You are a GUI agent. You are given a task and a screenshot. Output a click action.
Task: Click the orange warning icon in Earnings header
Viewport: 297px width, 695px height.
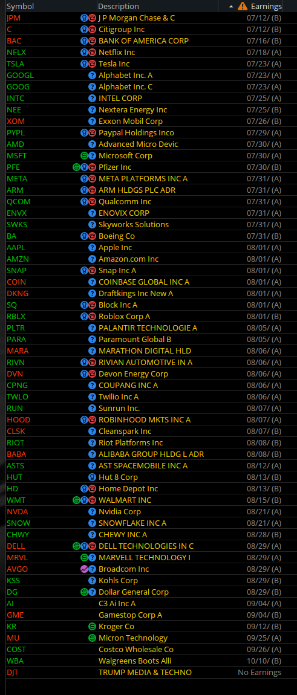coord(243,6)
